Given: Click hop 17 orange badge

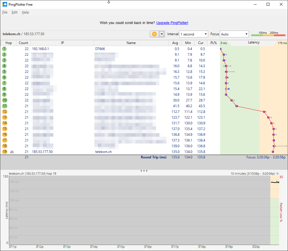Looking at the screenshot, I should point(5,140).
